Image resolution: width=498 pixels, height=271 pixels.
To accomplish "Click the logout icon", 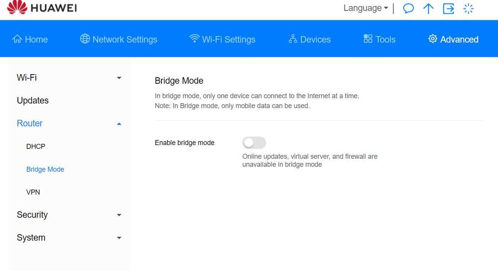I will pyautogui.click(x=449, y=8).
